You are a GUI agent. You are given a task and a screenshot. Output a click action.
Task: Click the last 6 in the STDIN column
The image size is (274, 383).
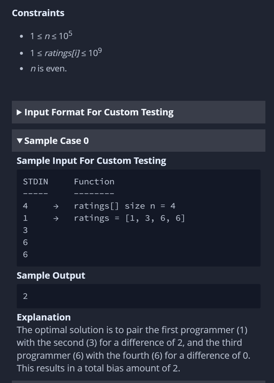tap(25, 255)
